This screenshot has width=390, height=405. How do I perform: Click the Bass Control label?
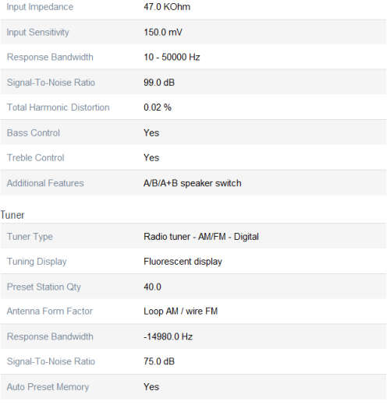(x=34, y=133)
